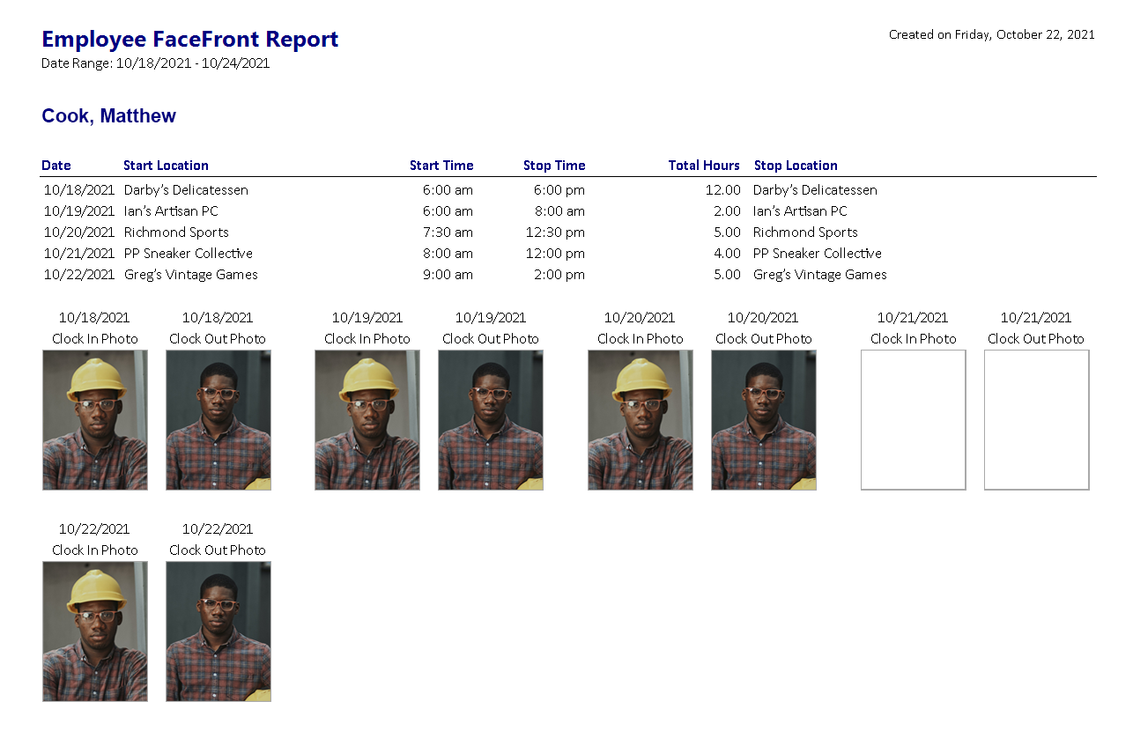Click the Start Time column header
Screen dimensions: 1133x753
point(441,166)
